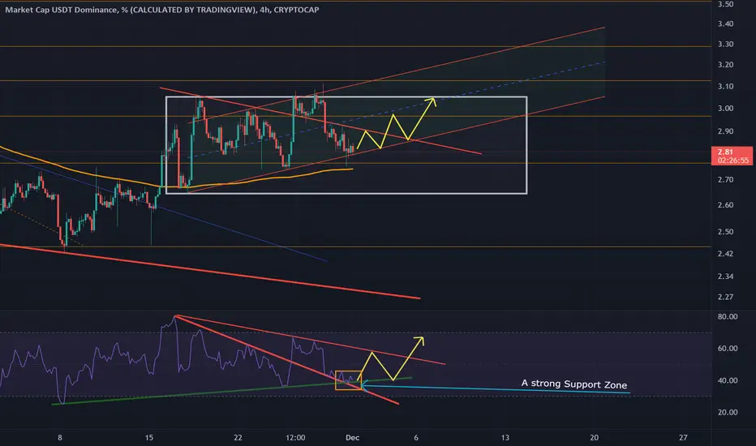Viewport: 756px width, 446px height.
Task: Click the date label 6 on time axis
Action: (x=416, y=438)
